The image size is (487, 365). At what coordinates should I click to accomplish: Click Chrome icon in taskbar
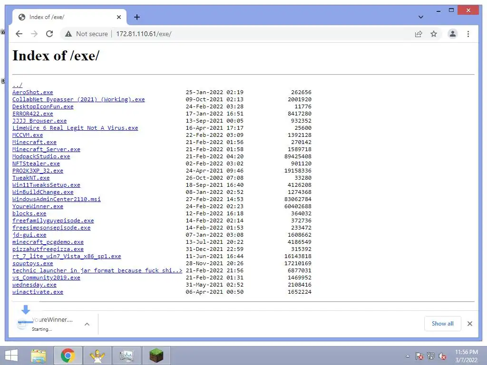68,355
